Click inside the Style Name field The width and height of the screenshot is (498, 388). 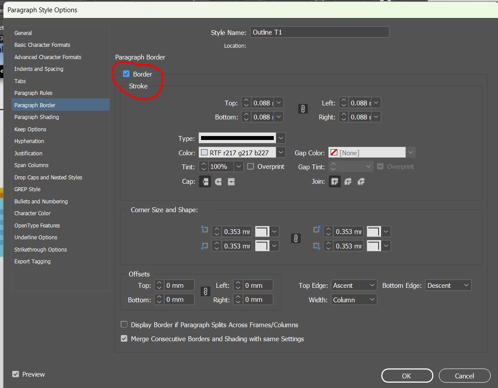pyautogui.click(x=319, y=31)
